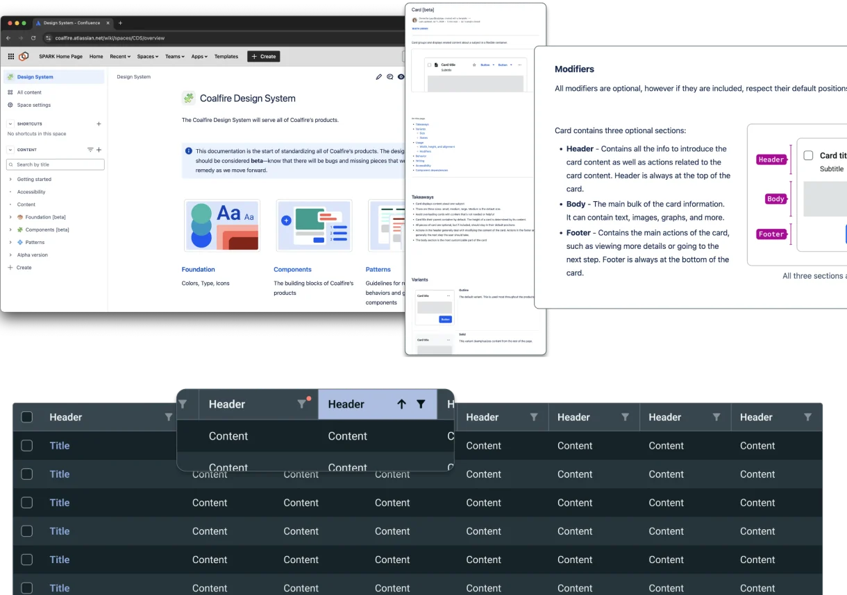Open a new browser tab with plus icon
The height and width of the screenshot is (595, 847).
[120, 23]
